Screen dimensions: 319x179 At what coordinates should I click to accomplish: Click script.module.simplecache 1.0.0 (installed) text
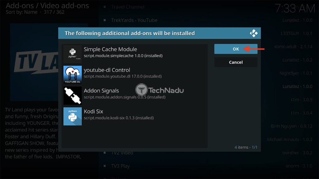123,56
